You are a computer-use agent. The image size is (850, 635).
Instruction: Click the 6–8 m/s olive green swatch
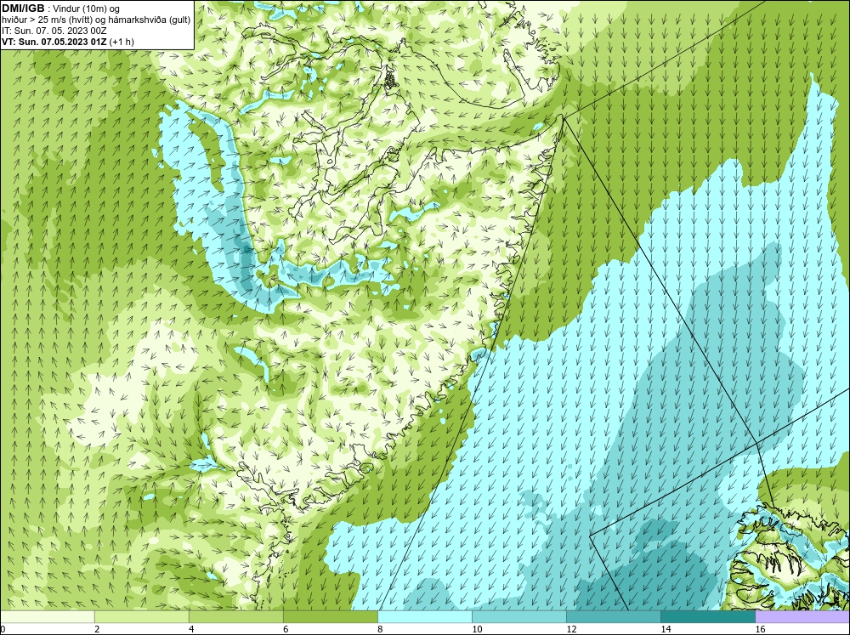pyautogui.click(x=330, y=616)
